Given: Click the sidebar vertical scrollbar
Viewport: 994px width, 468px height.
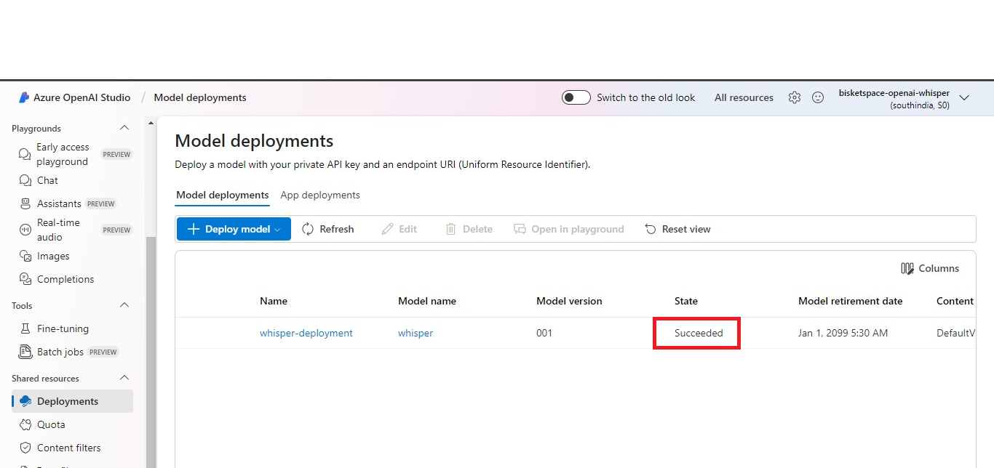Looking at the screenshot, I should click(x=151, y=349).
